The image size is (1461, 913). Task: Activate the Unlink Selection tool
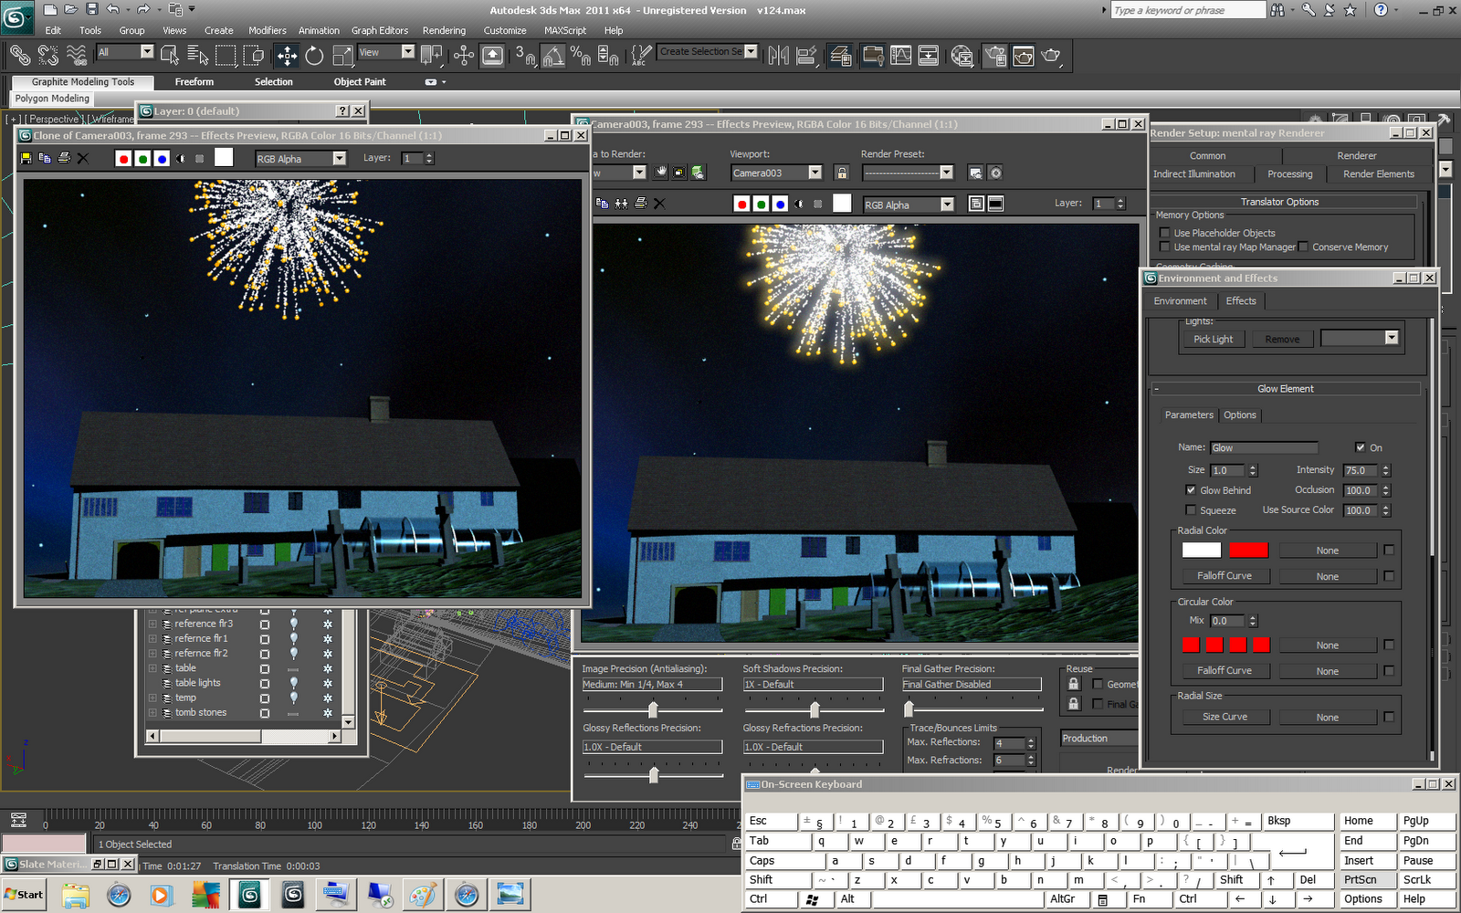pyautogui.click(x=48, y=56)
